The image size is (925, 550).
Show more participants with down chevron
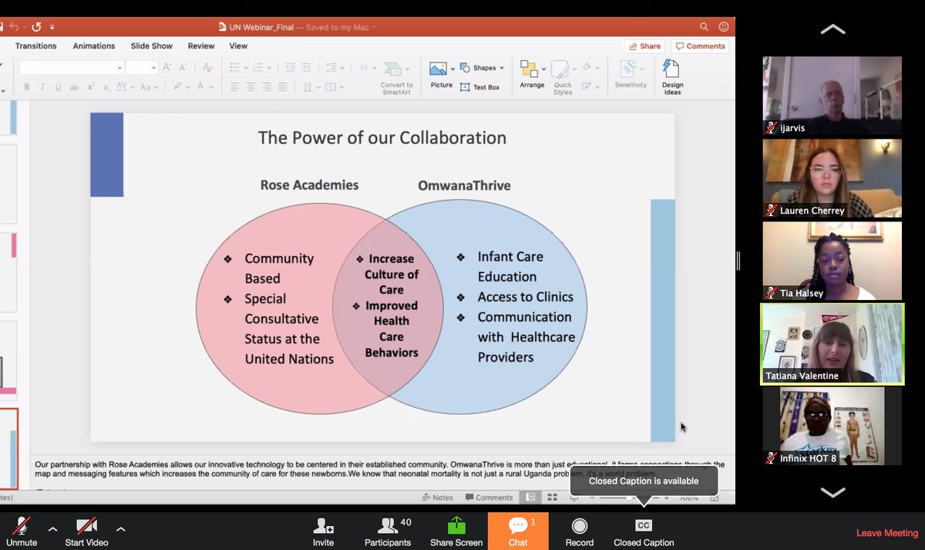(x=832, y=492)
